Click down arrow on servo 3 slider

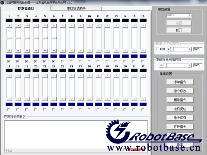click(x=27, y=51)
